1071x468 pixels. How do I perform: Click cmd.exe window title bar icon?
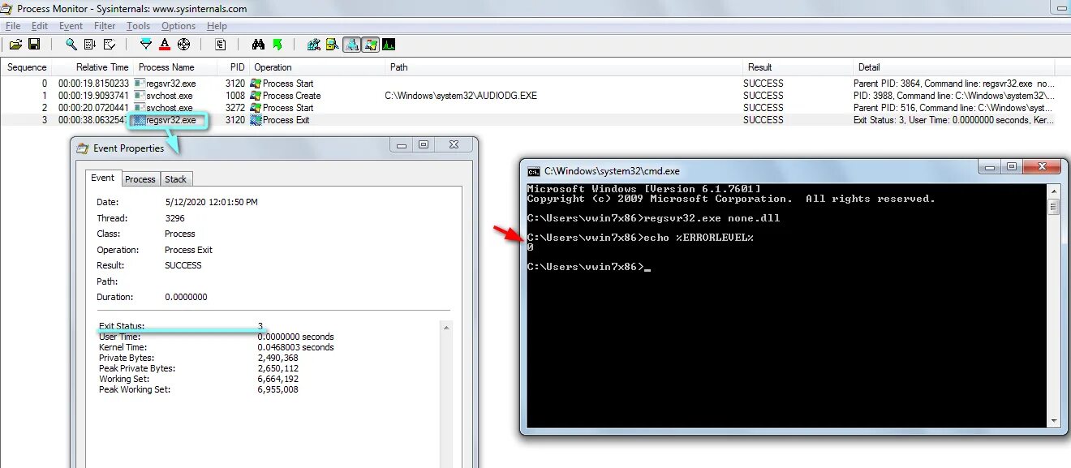click(x=533, y=171)
